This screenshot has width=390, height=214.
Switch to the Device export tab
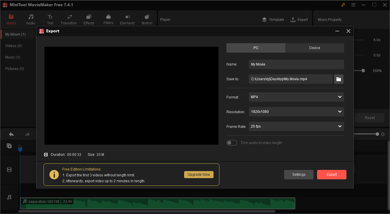[x=315, y=48]
